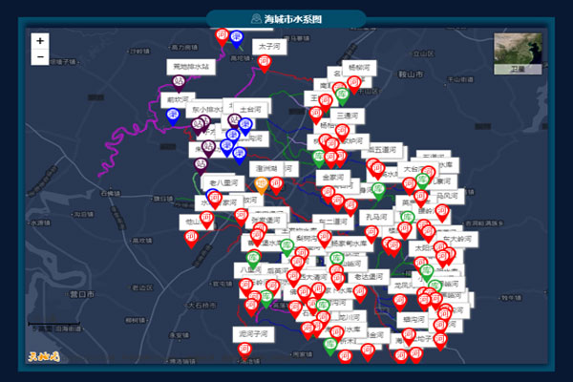Click the red 河 marker below 梨树河 label
This screenshot has height=382, width=573.
[324, 239]
